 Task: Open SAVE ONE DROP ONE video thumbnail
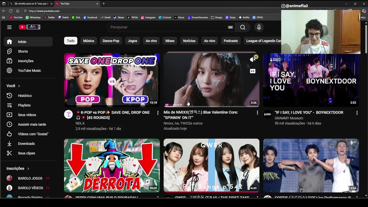[x=112, y=80]
